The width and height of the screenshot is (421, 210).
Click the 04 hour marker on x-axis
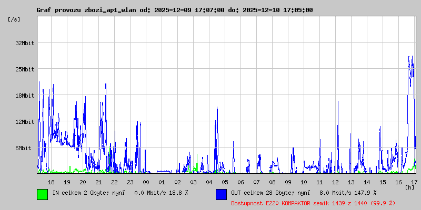click(x=209, y=182)
